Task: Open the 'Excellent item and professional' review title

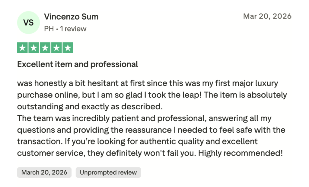Action: [x=78, y=64]
